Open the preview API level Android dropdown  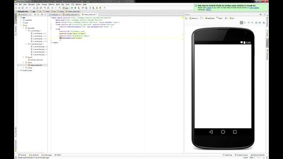click(x=232, y=19)
